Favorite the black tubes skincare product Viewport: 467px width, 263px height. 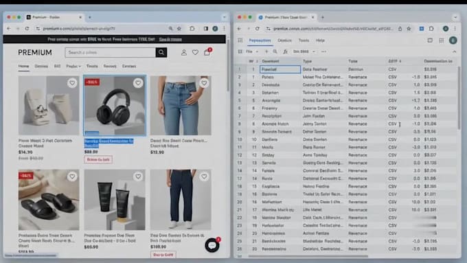pyautogui.click(x=138, y=176)
